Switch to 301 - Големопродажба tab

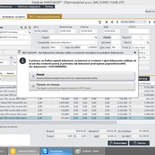tap(44, 17)
